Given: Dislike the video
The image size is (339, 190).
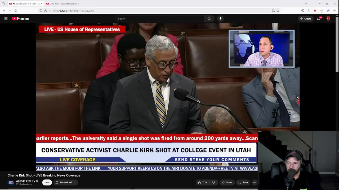Looking at the screenshot, I should [x=213, y=182].
